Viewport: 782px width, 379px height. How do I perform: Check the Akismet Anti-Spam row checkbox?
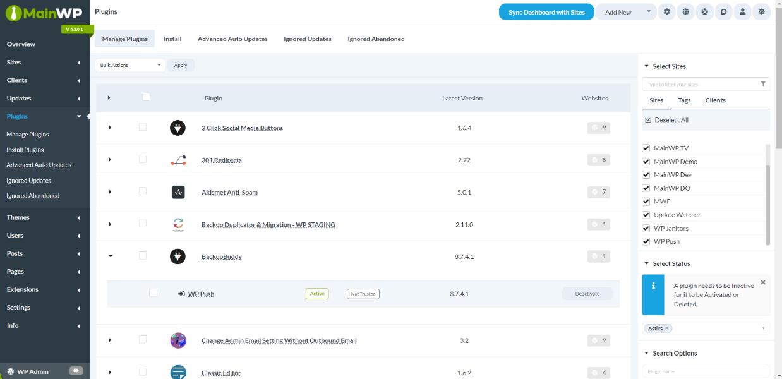143,191
